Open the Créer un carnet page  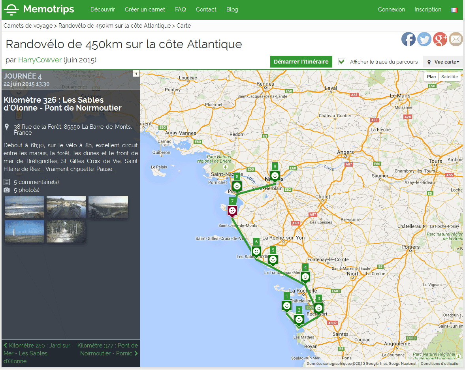tap(145, 9)
